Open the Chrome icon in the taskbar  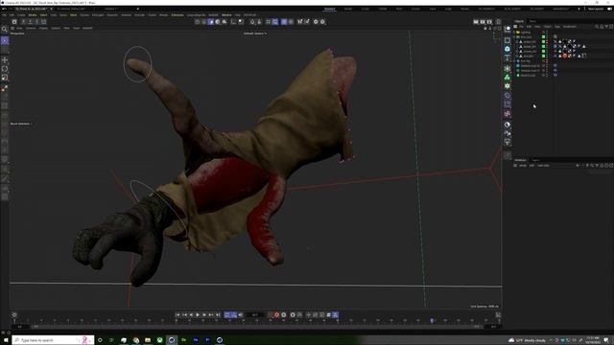point(136,340)
